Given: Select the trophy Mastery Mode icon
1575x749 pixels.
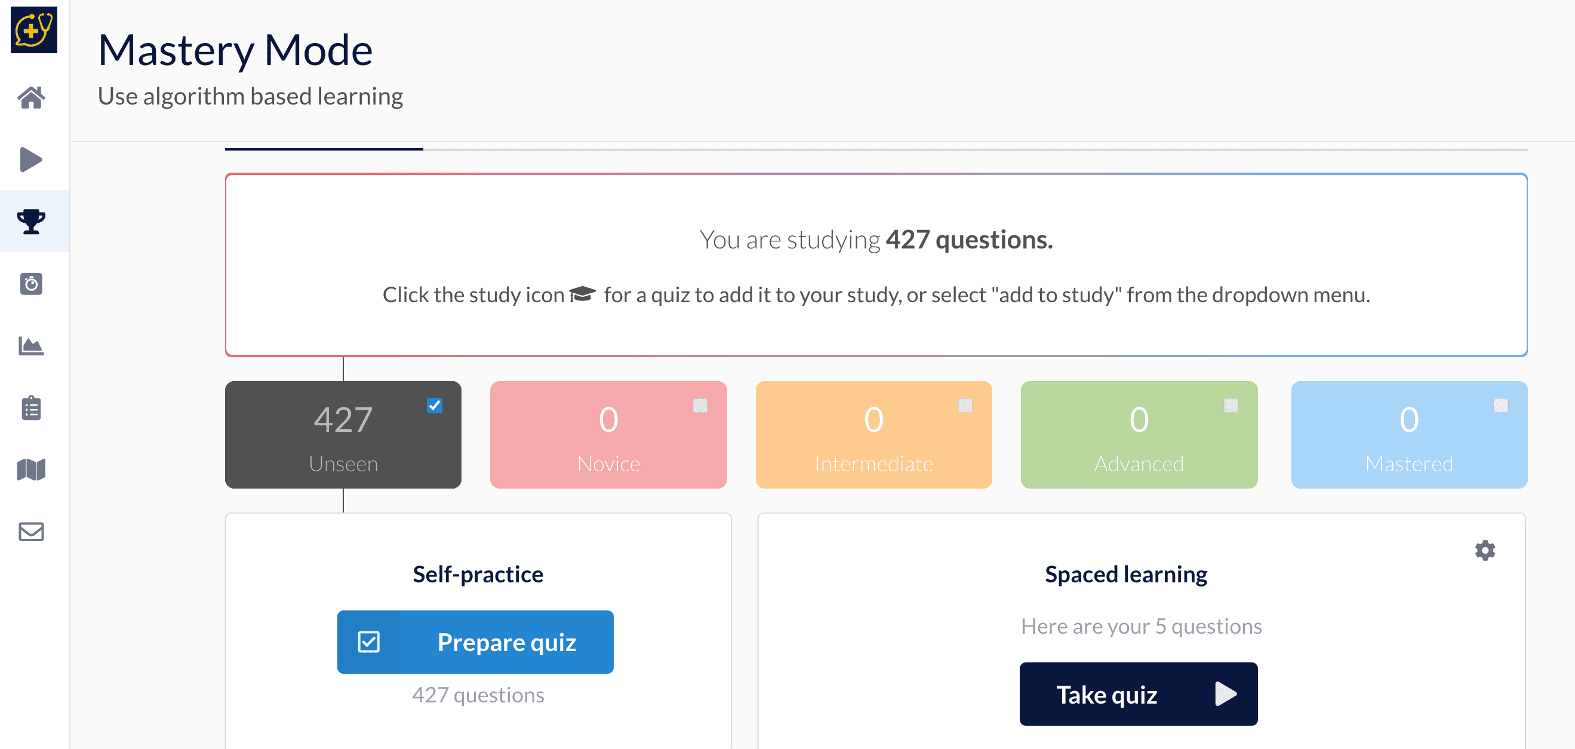Looking at the screenshot, I should [x=31, y=222].
